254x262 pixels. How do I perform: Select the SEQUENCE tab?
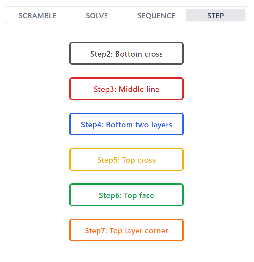click(156, 15)
